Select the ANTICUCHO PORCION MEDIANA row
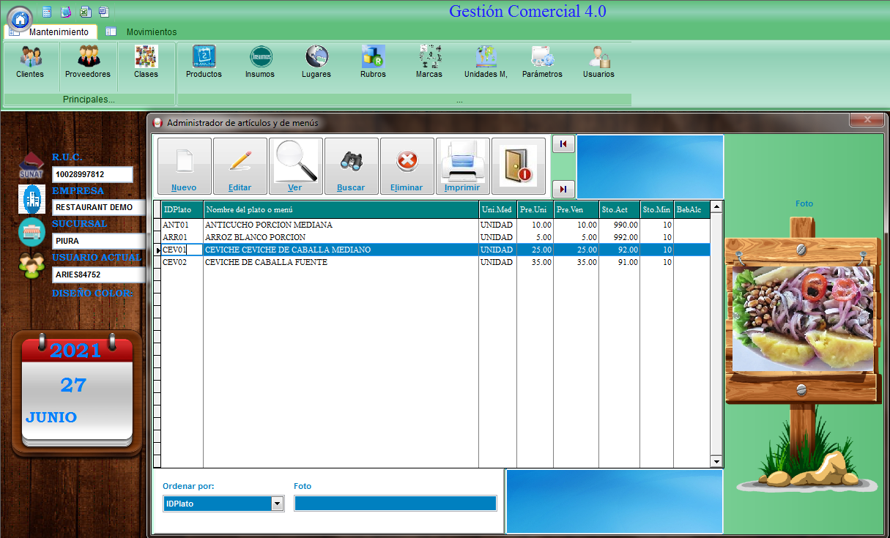Image resolution: width=890 pixels, height=538 pixels. (268, 225)
